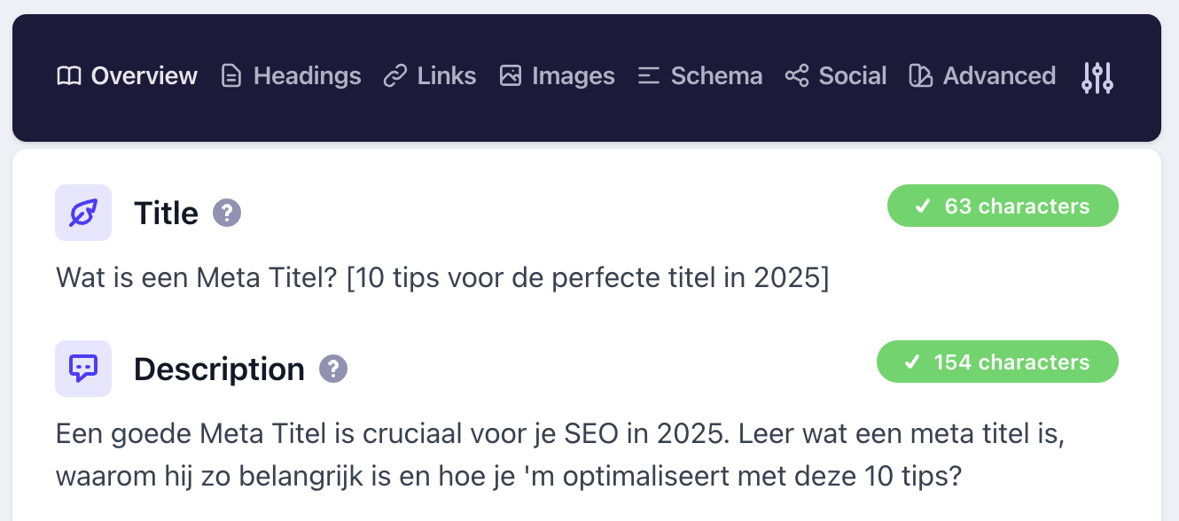Image resolution: width=1179 pixels, height=521 pixels.
Task: Select the meta title text about 10 tips
Action: 442,277
